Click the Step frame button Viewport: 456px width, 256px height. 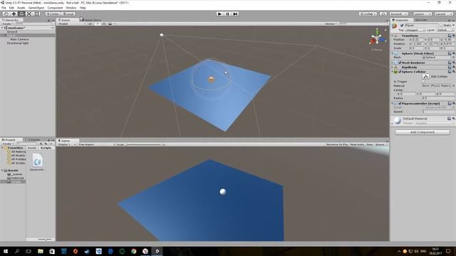click(x=235, y=14)
